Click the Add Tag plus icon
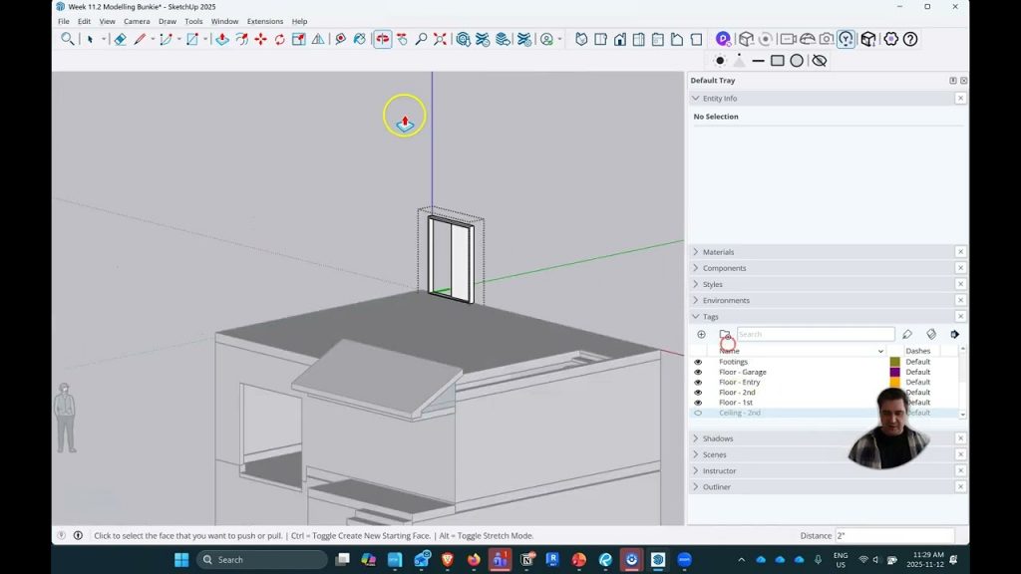This screenshot has height=574, width=1021. tap(701, 335)
